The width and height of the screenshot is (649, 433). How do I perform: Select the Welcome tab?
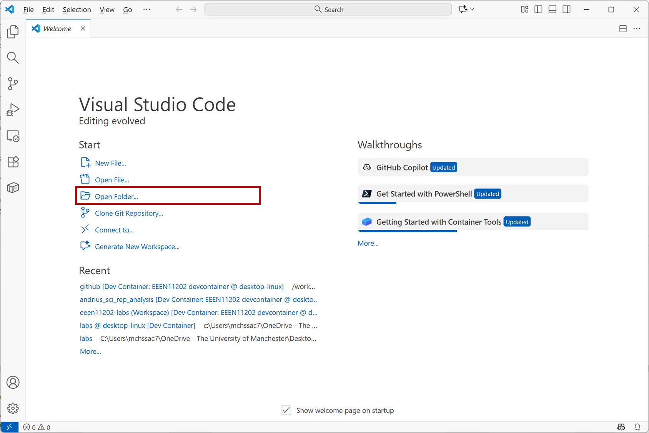57,28
